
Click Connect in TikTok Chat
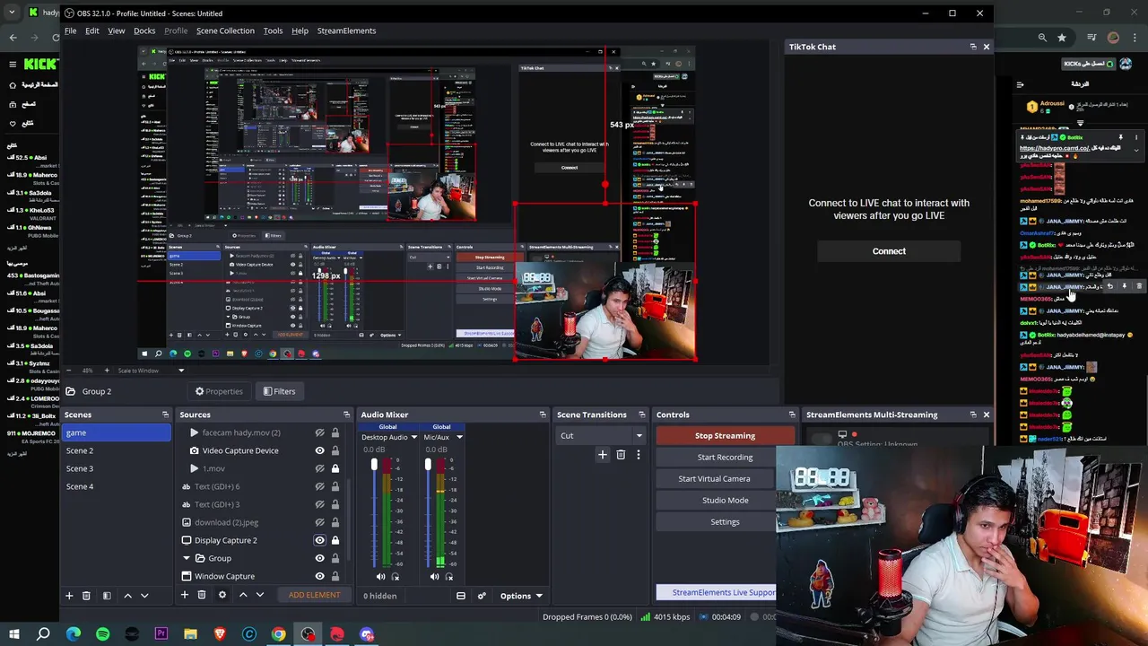[x=889, y=251]
